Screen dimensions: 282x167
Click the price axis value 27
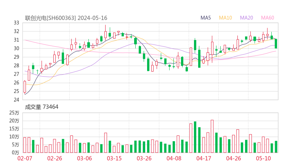coord(16,74)
